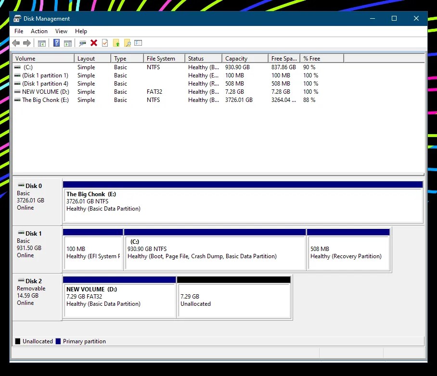Open the View menu

61,31
